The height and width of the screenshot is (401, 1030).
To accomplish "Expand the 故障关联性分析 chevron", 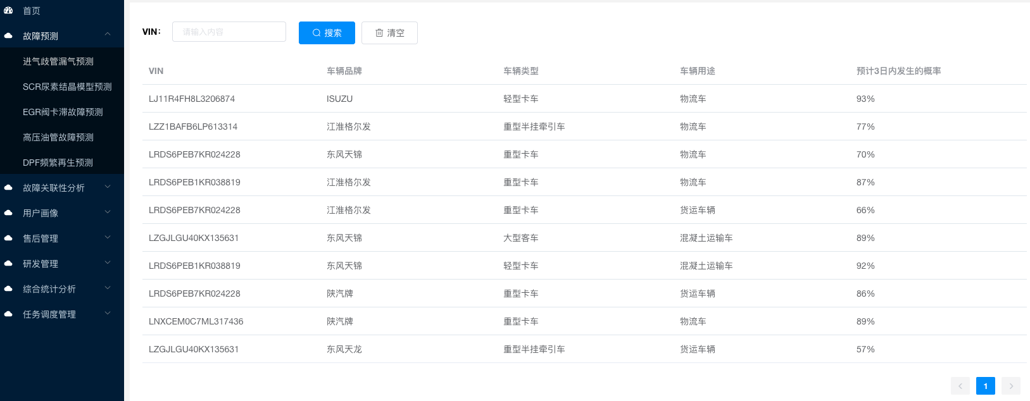I will coord(108,187).
